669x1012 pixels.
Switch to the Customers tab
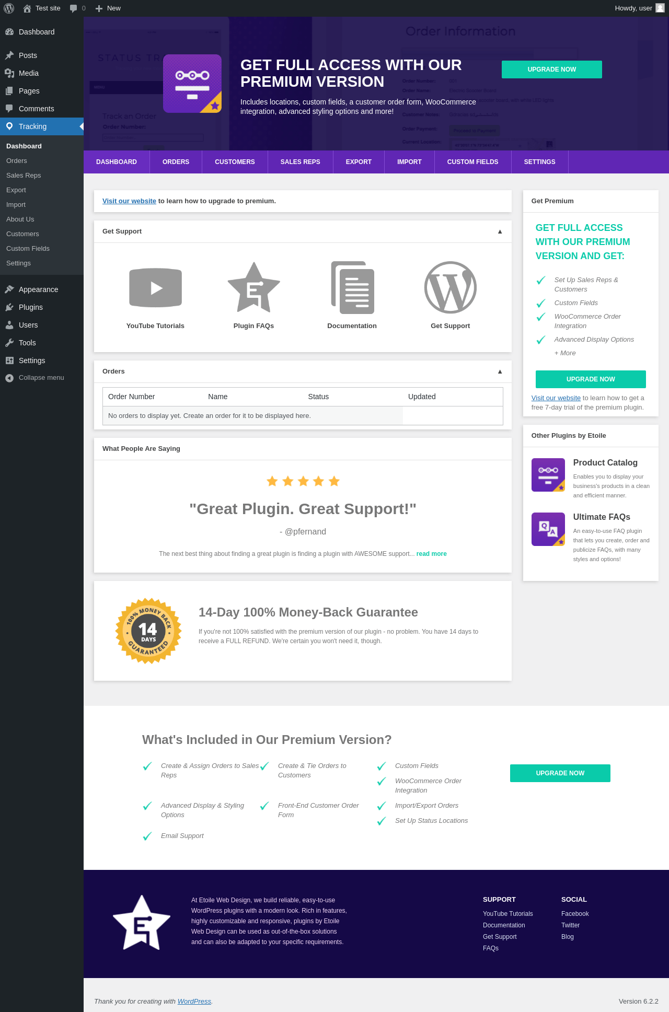(235, 162)
